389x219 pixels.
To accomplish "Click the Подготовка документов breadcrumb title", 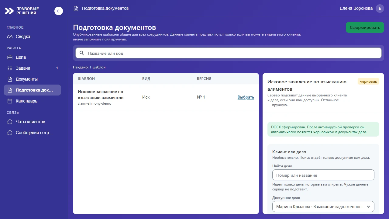I will [105, 9].
